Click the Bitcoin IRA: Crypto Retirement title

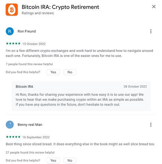pyautogui.click(x=60, y=7)
